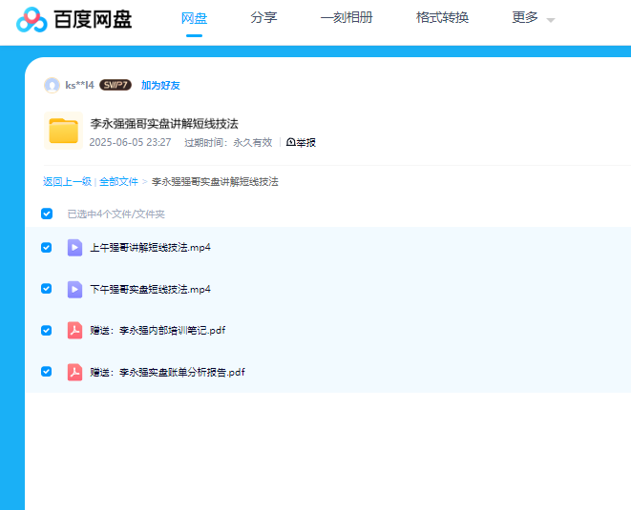Viewport: 631px width, 510px height.
Task: Click the SVIP7 membership badge
Action: tap(116, 85)
